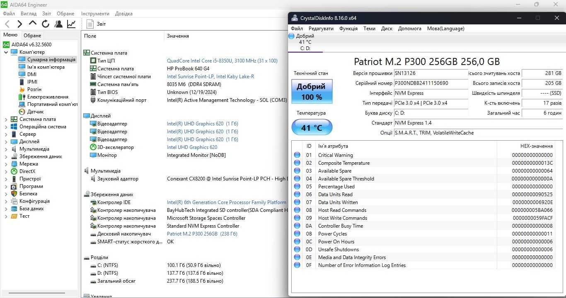
Task: Click the Програми icon in tree
Action: point(14,186)
